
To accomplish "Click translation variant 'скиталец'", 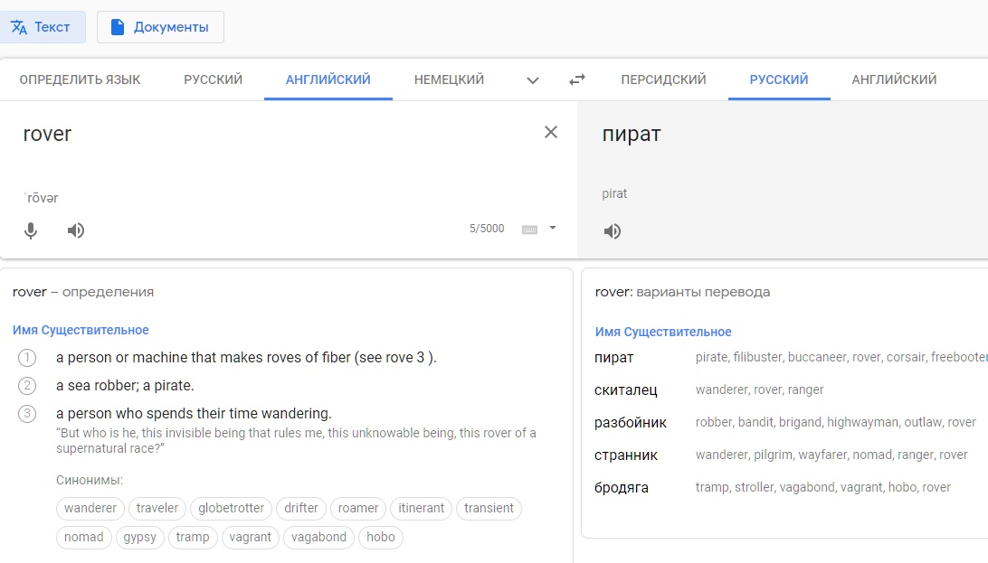I will click(626, 390).
